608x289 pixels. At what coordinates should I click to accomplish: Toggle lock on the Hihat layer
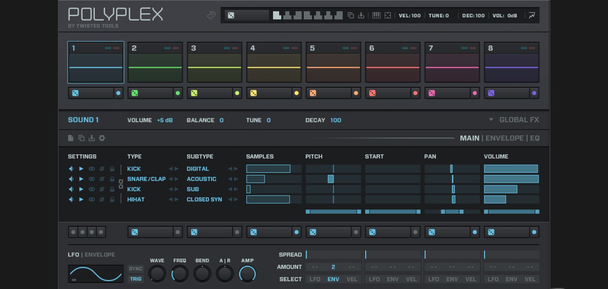[112, 199]
